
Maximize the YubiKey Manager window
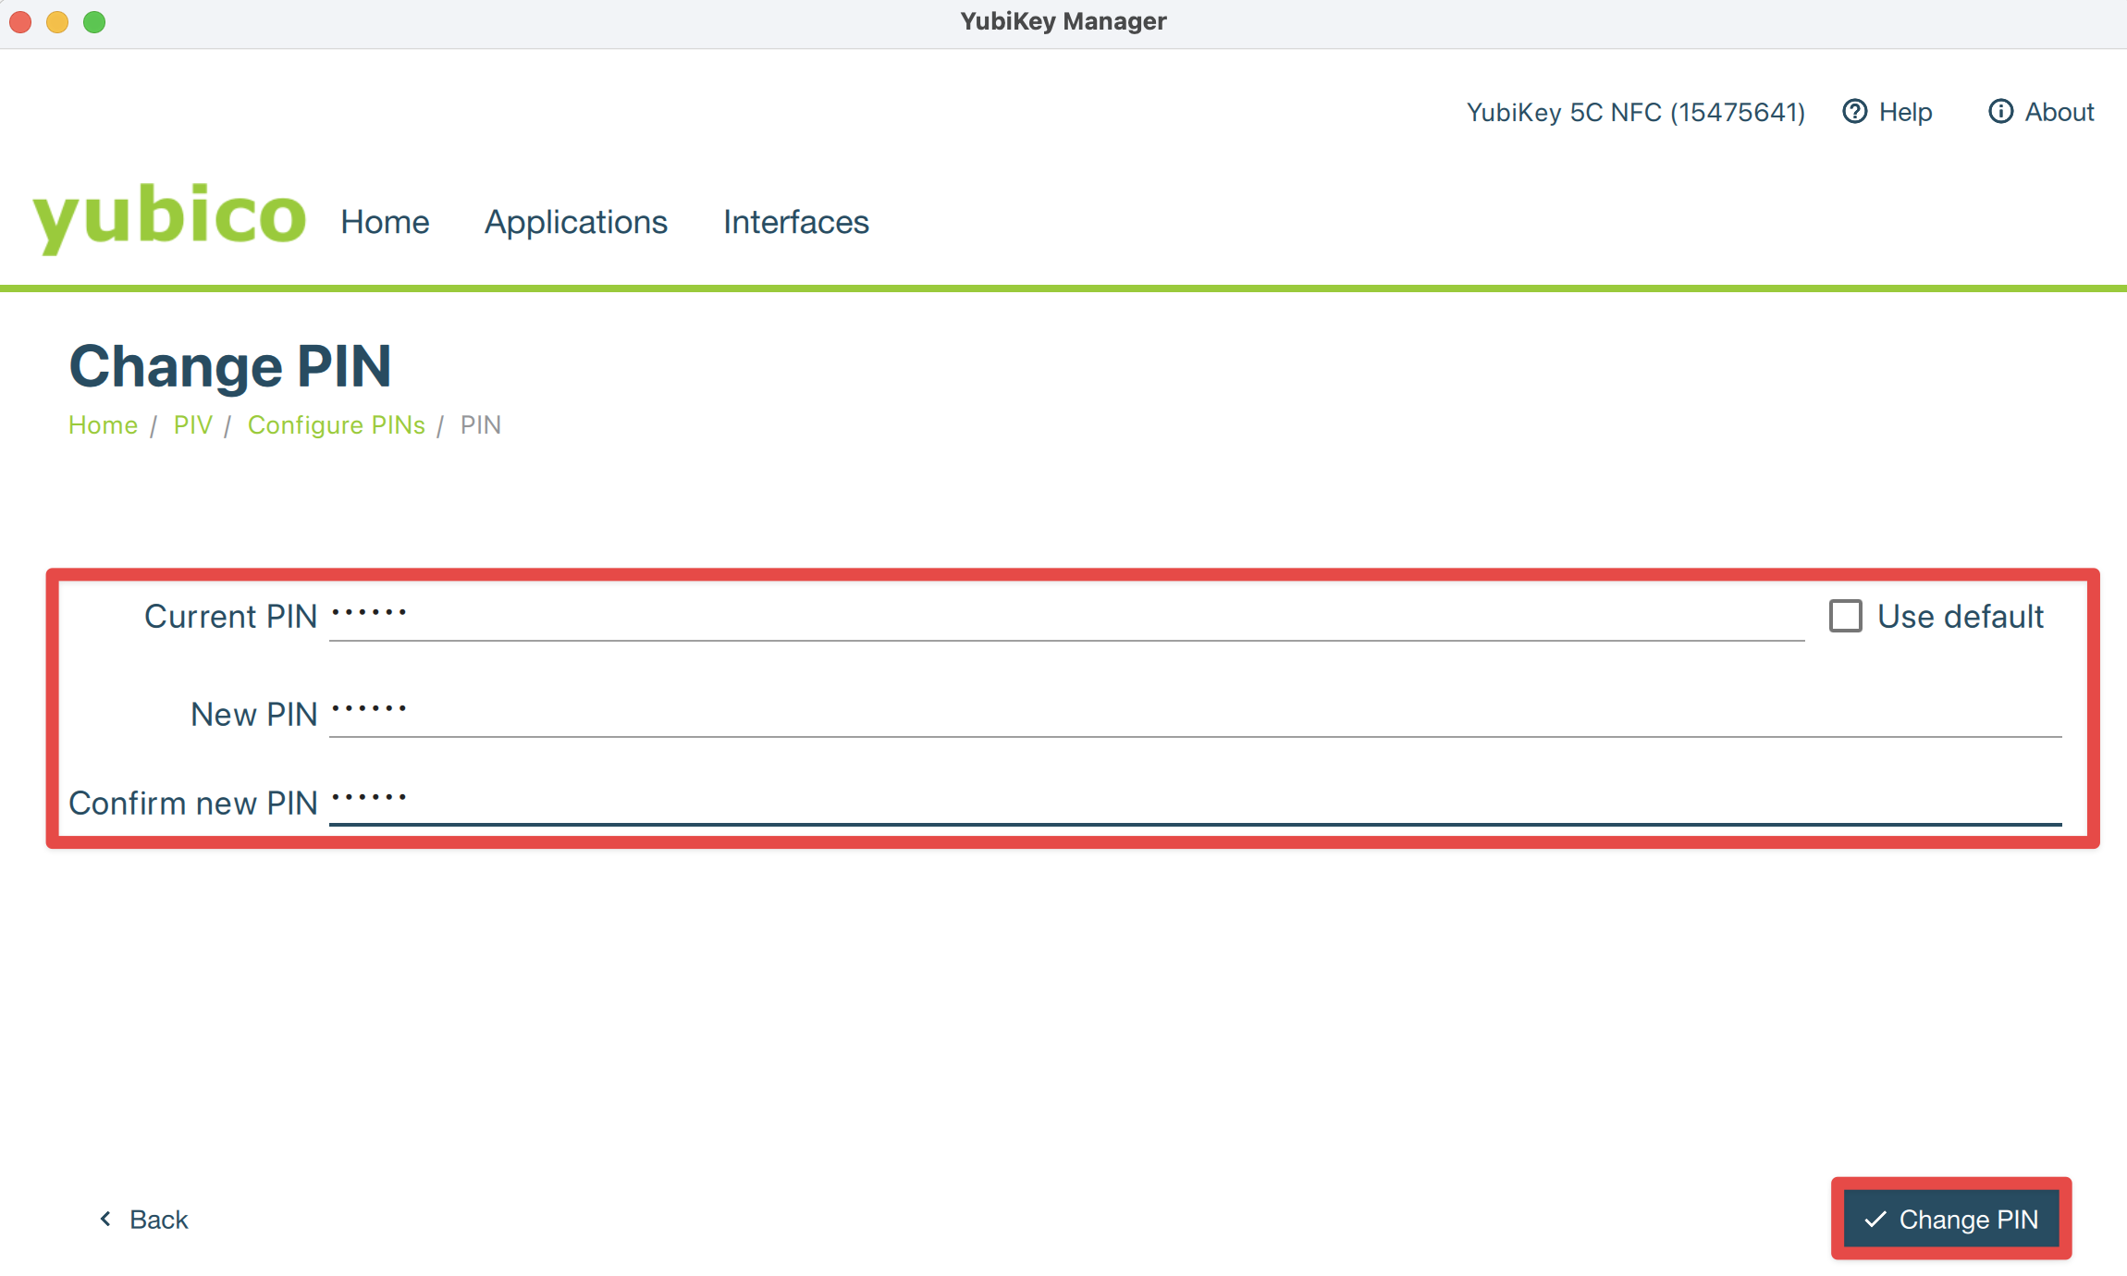point(94,21)
